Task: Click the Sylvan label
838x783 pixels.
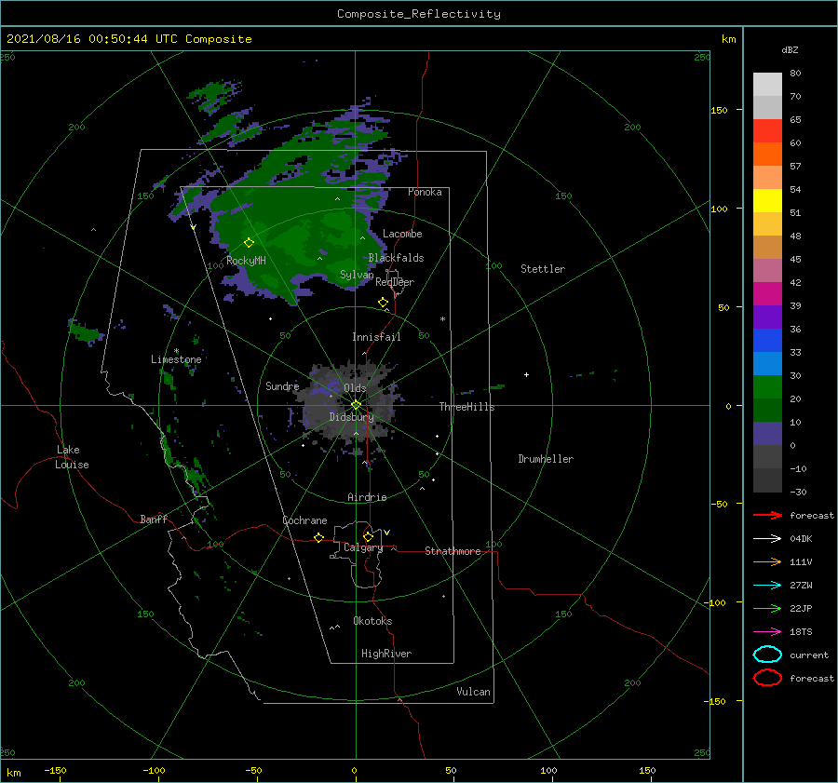Action: coord(357,275)
